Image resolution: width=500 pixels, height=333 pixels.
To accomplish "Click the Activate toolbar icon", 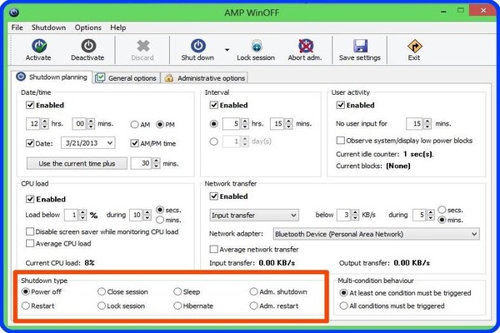I will pyautogui.click(x=38, y=46).
